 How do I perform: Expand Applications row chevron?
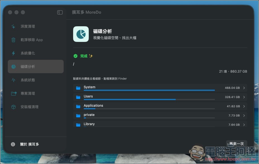coord(244,106)
